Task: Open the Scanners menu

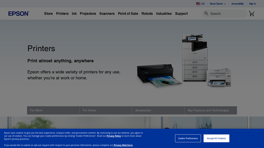Action: tap(107, 13)
